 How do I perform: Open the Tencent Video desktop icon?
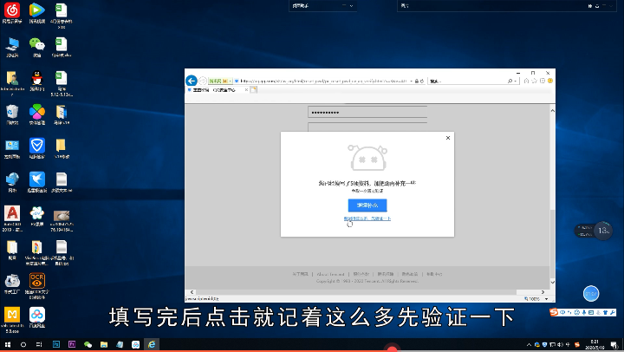pyautogui.click(x=36, y=10)
